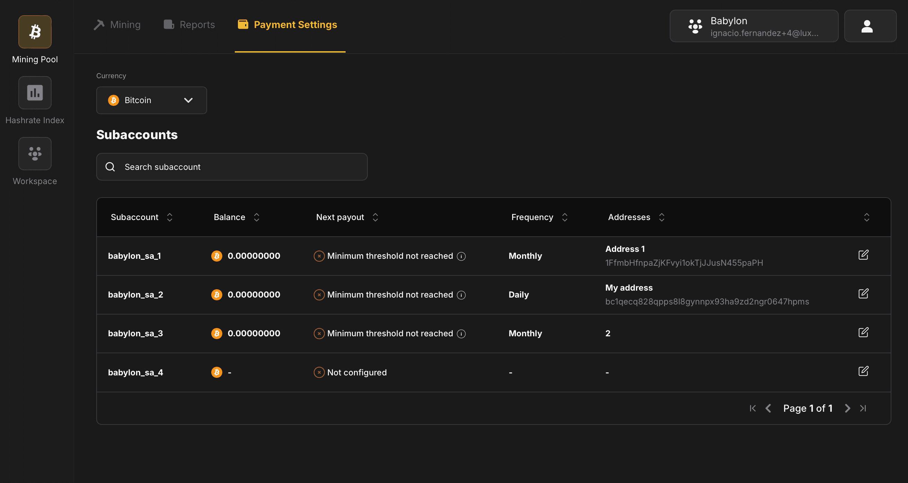Click the bc1qecq828qpps8l8gynnpx93ha9zd2ngr0647hpms address

pos(707,302)
